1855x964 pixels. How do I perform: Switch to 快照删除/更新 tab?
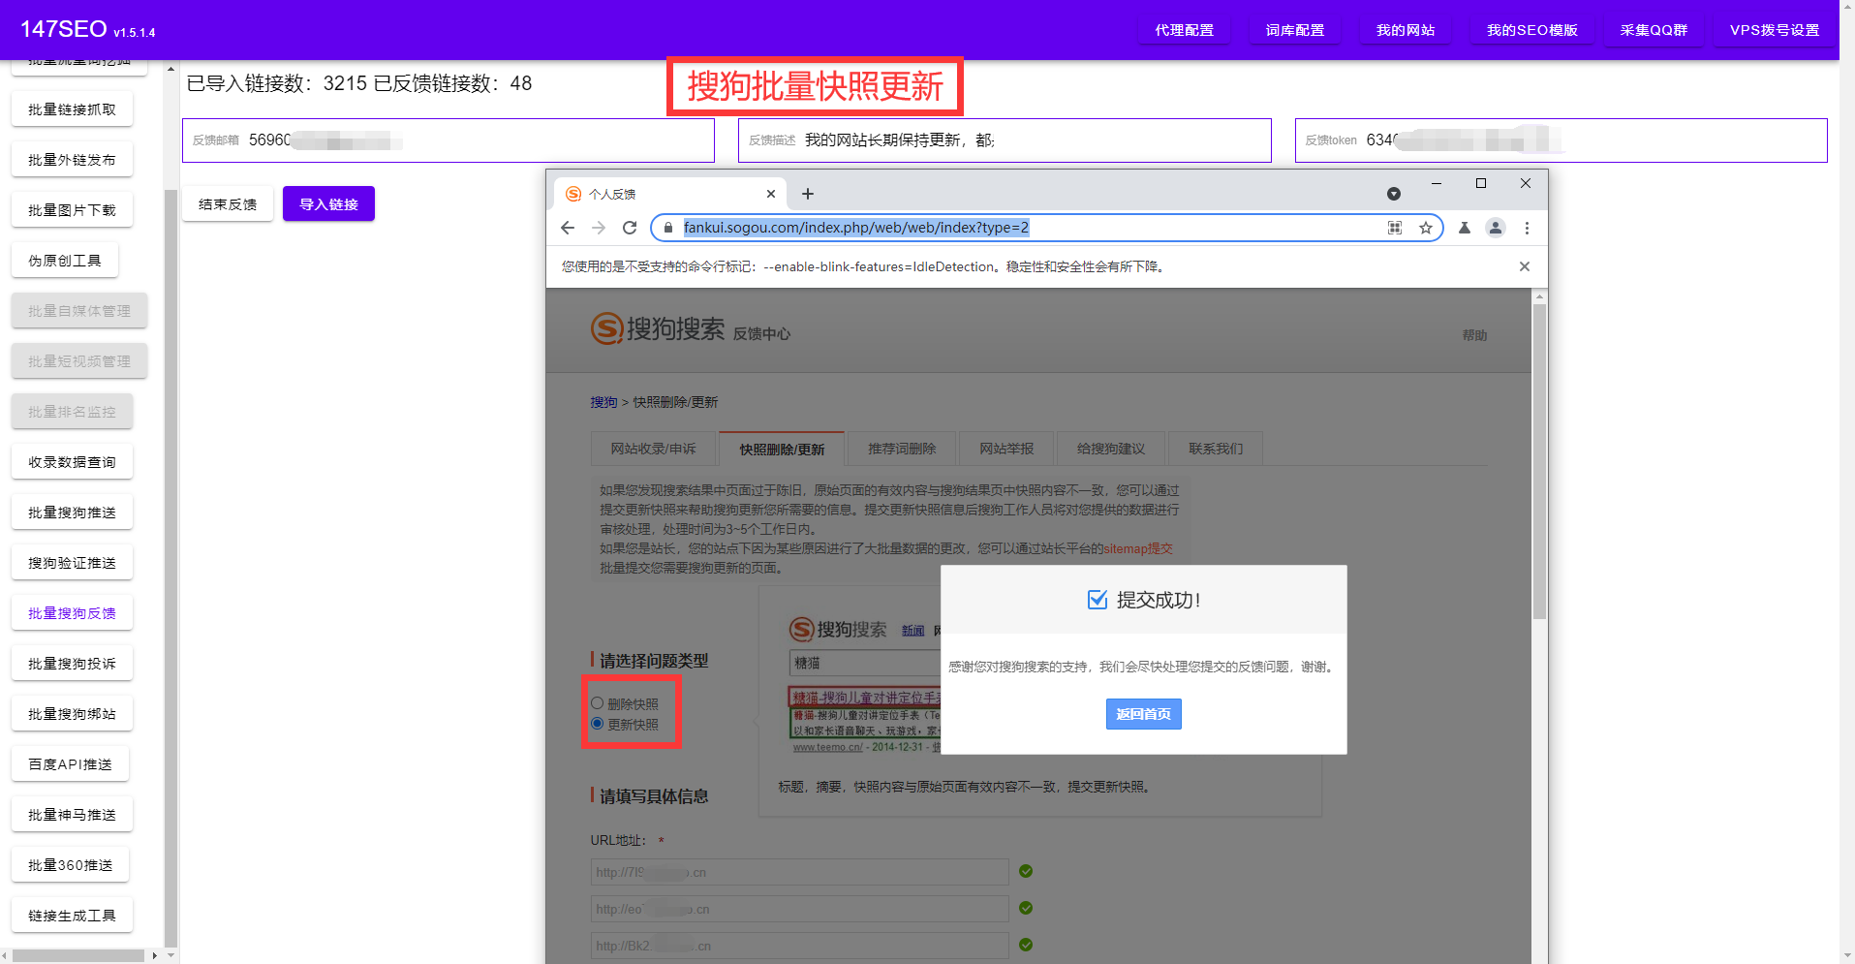782,449
